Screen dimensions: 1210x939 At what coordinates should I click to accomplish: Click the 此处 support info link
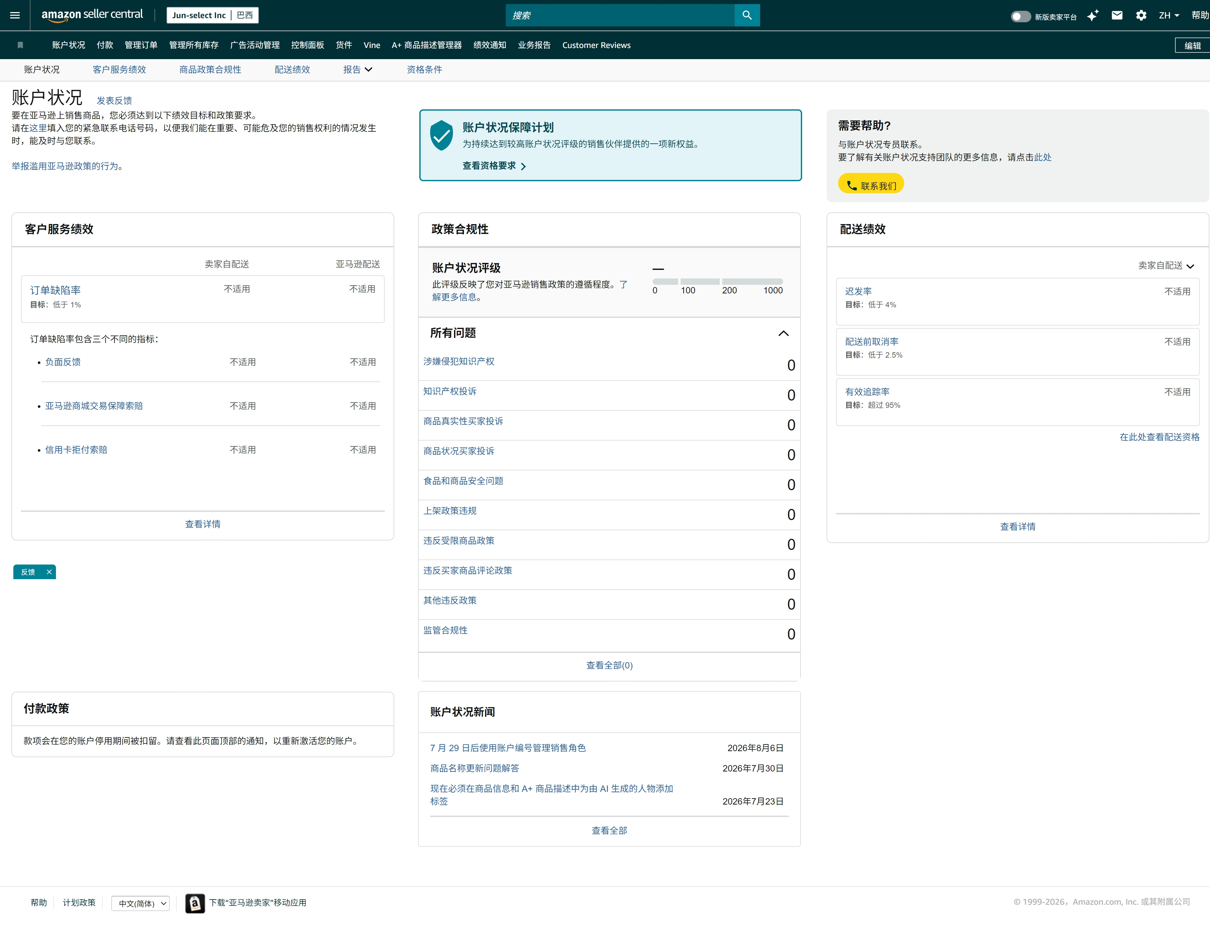1042,157
